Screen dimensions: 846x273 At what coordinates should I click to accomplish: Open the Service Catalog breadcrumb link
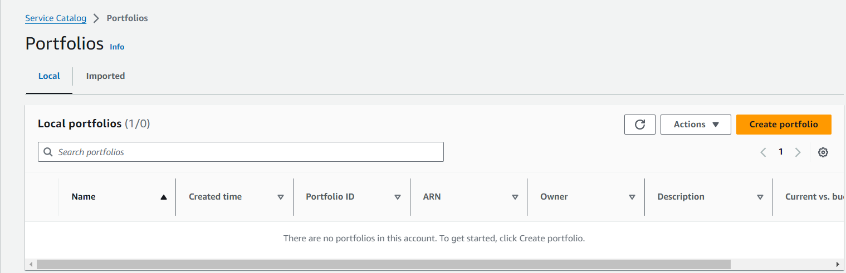coord(56,18)
